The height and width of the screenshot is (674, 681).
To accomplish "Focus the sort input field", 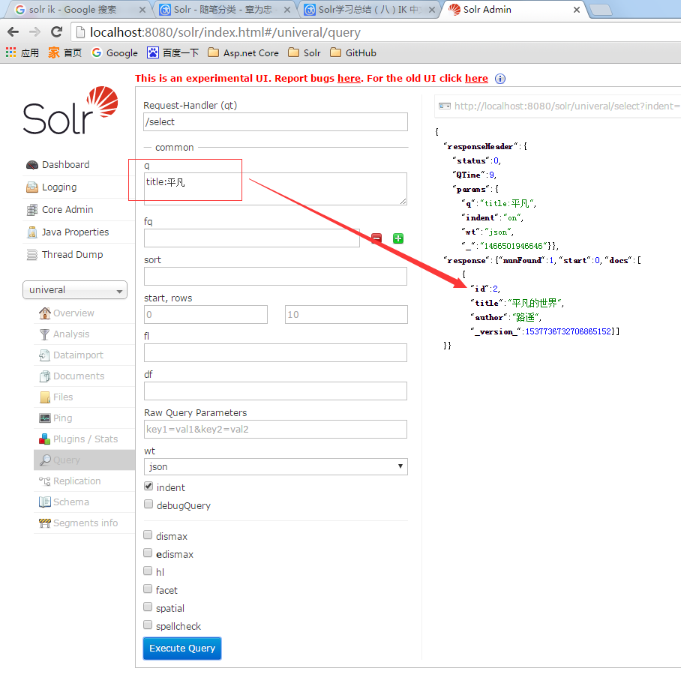I will click(x=276, y=276).
